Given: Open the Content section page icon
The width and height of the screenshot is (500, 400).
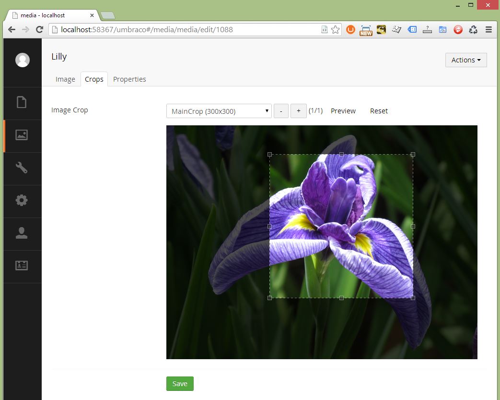Looking at the screenshot, I should pos(22,102).
